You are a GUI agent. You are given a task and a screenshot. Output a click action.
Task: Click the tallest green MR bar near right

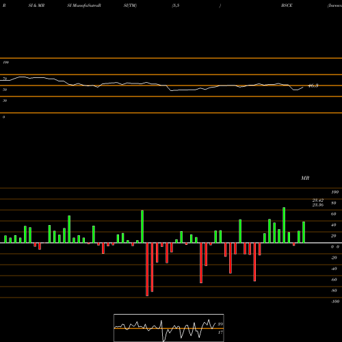(284, 225)
